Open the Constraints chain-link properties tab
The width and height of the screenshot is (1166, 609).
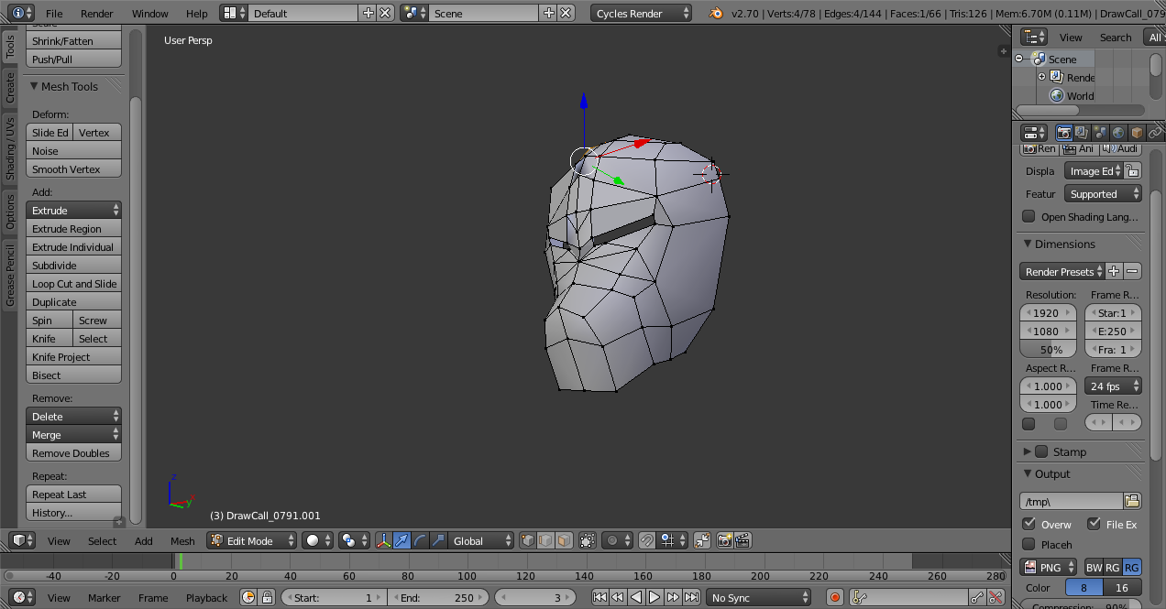pyautogui.click(x=1155, y=133)
